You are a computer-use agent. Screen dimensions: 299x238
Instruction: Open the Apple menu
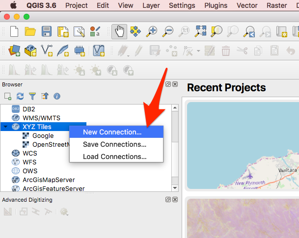13,5
